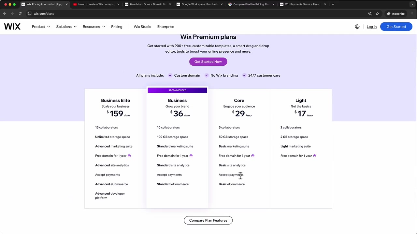Open a new browser tab
This screenshot has height=234, width=417.
click(x=333, y=4)
